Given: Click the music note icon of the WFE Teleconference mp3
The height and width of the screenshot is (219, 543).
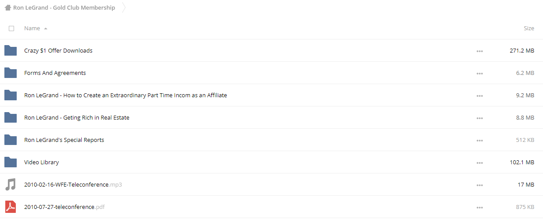Looking at the screenshot, I should (10, 184).
